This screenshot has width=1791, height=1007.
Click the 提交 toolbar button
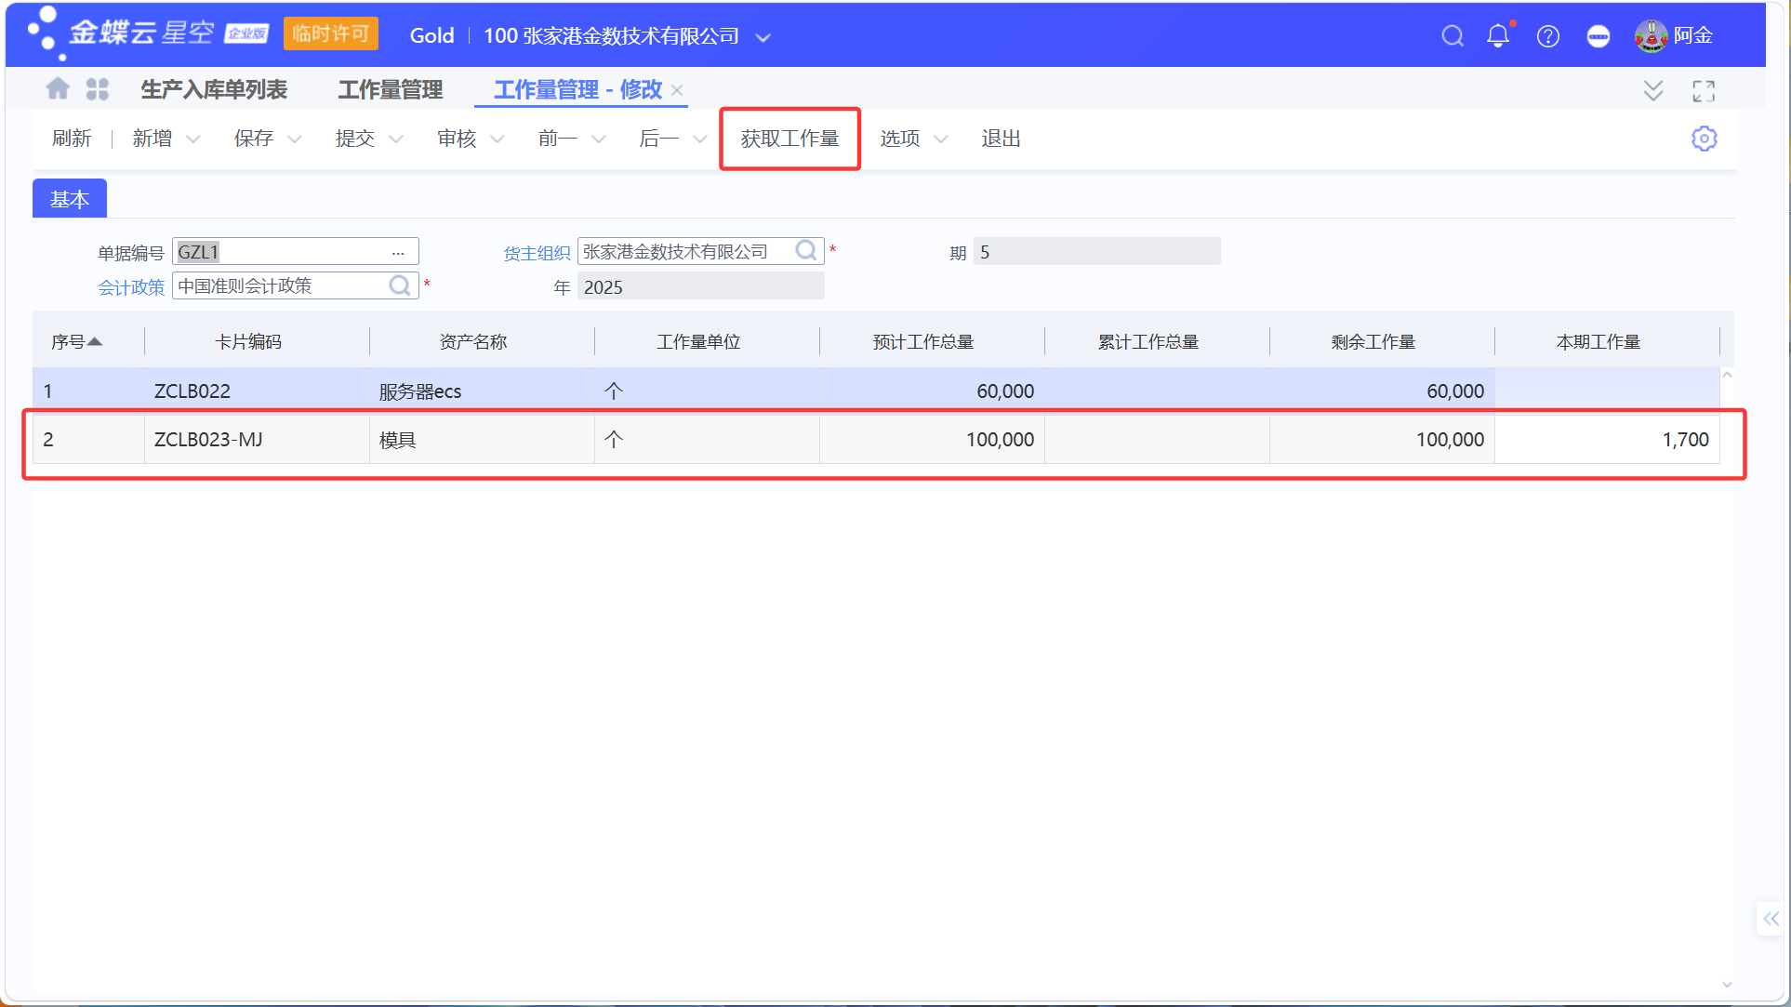355,139
